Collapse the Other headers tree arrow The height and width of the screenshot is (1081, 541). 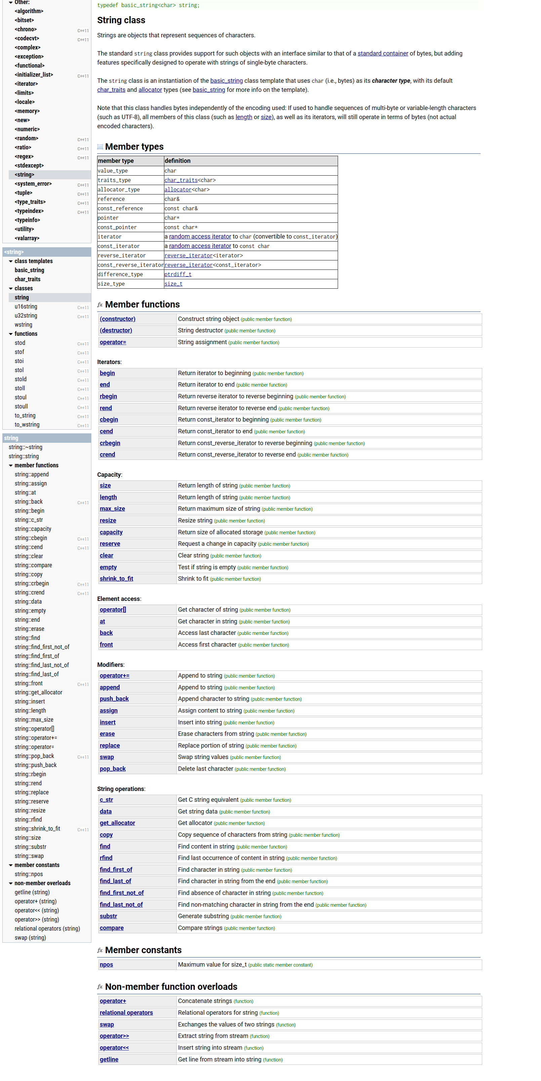pos(10,2)
